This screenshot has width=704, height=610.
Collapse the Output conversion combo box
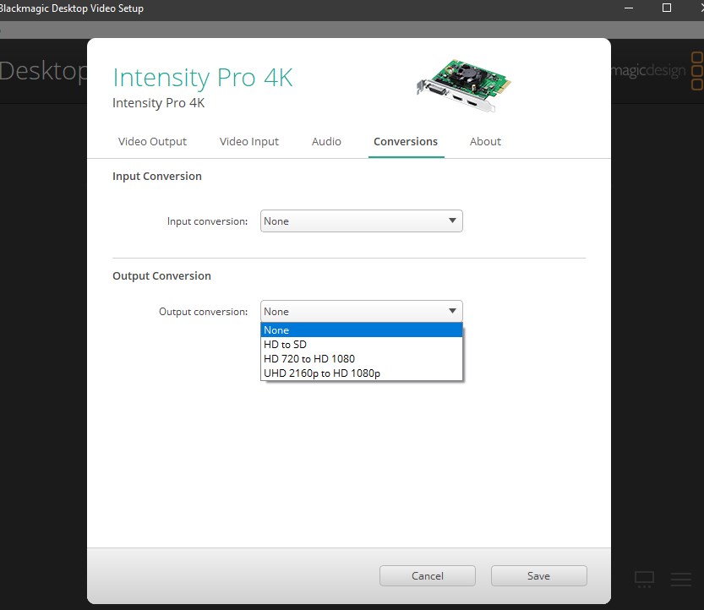[362, 311]
